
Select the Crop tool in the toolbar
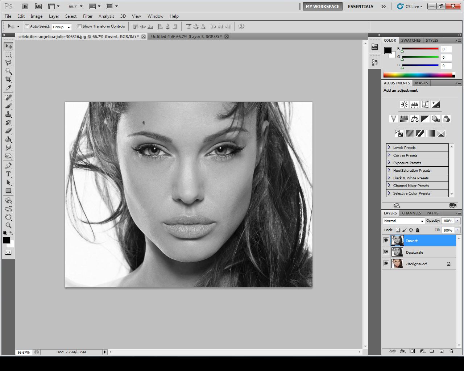click(x=8, y=79)
